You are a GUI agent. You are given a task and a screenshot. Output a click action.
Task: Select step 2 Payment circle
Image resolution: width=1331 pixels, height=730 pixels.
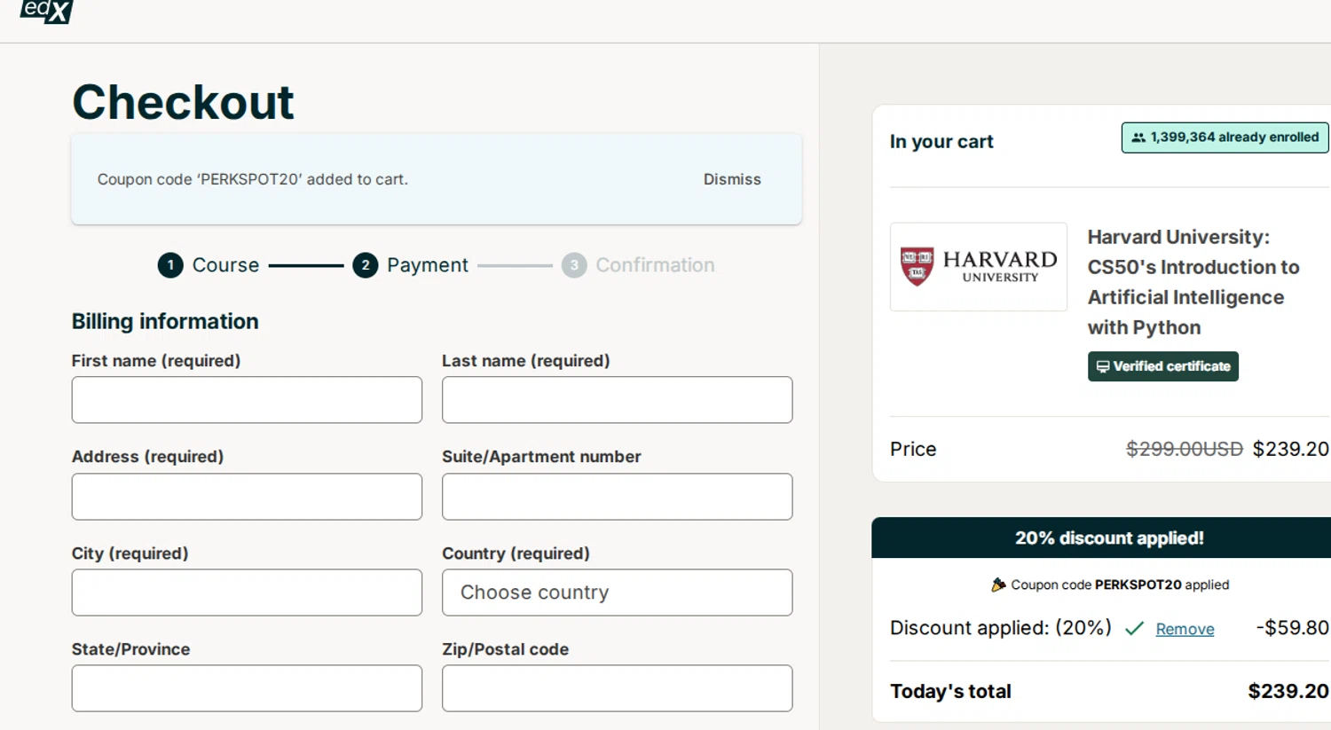(x=365, y=265)
